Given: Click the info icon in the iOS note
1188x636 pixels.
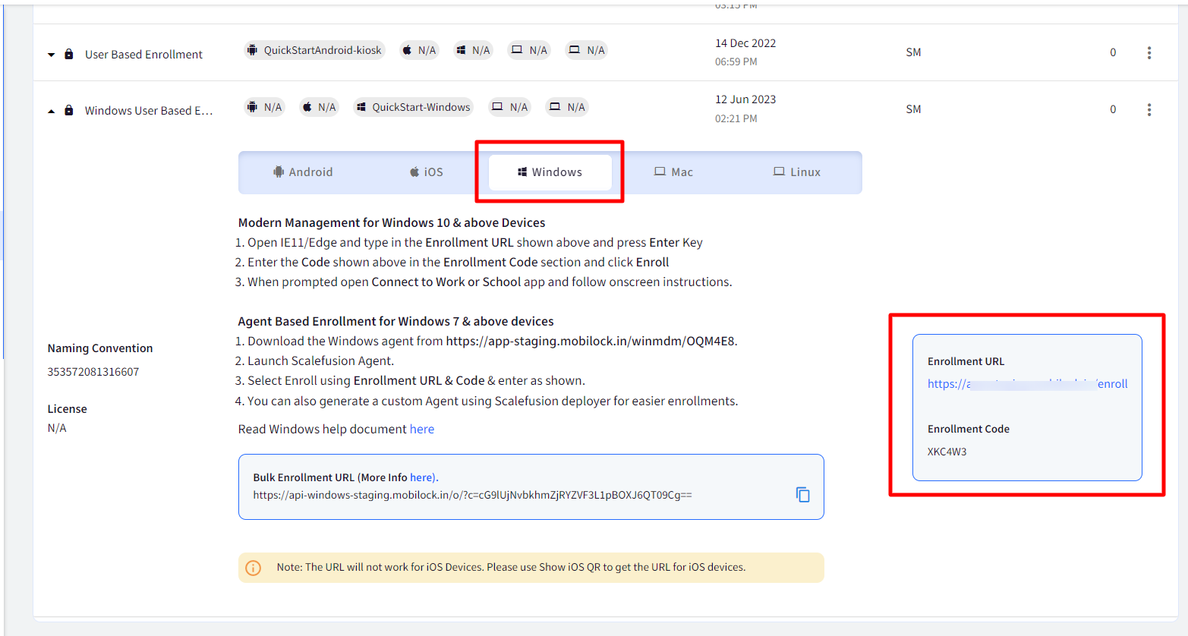Looking at the screenshot, I should (x=254, y=568).
